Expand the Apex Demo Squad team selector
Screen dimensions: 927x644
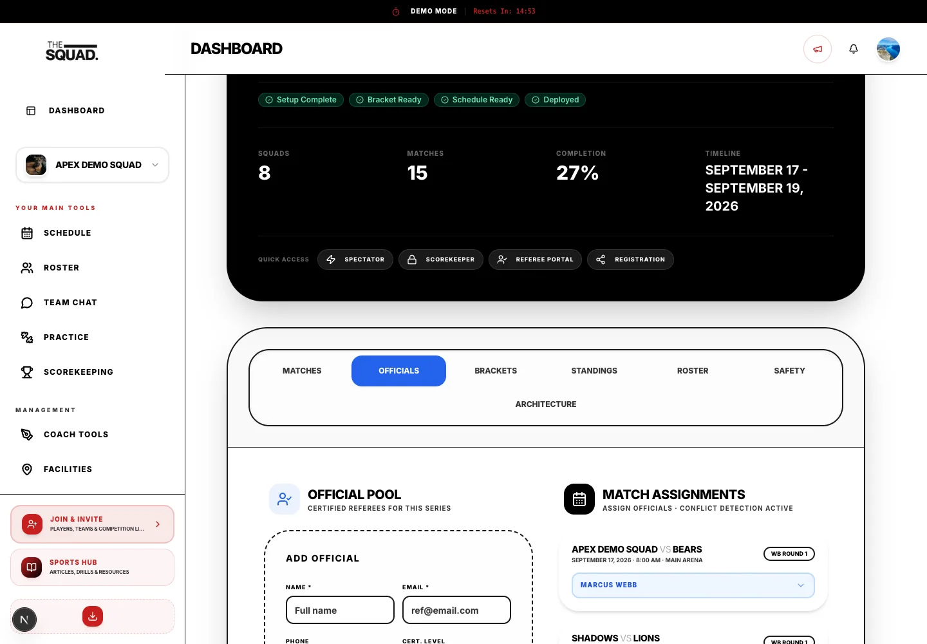(93, 165)
